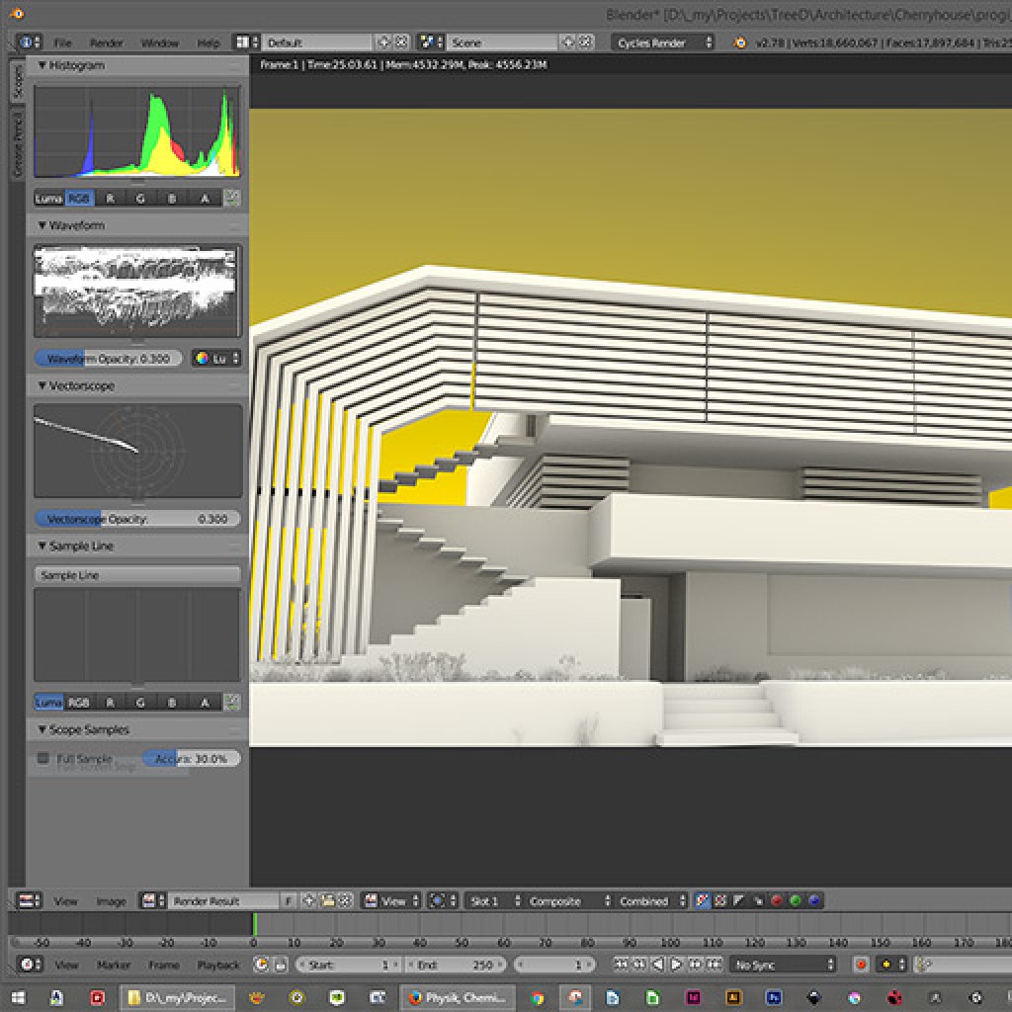This screenshot has width=1012, height=1012.
Task: Click the red channel display icon
Action: 777,900
